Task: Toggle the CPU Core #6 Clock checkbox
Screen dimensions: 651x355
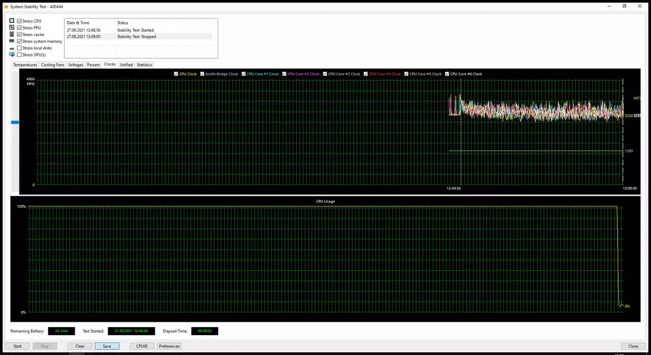Action: [447, 74]
